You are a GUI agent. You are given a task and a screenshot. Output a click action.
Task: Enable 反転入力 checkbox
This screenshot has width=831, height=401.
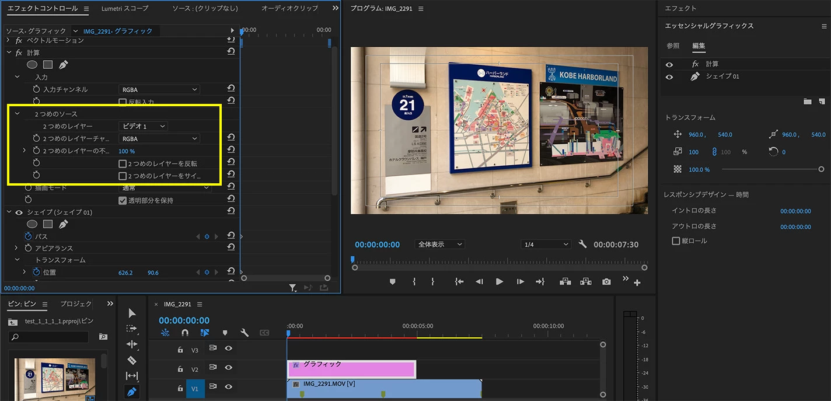click(x=123, y=102)
